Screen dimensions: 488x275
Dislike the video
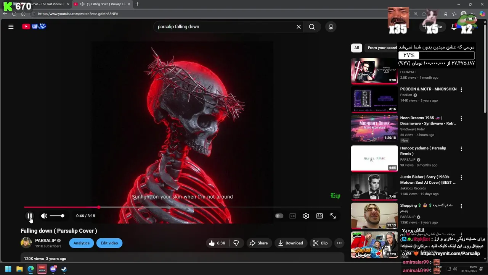(x=236, y=243)
